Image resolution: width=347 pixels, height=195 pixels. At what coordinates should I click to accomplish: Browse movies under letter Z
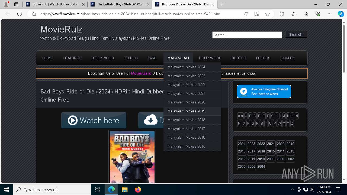292,123
